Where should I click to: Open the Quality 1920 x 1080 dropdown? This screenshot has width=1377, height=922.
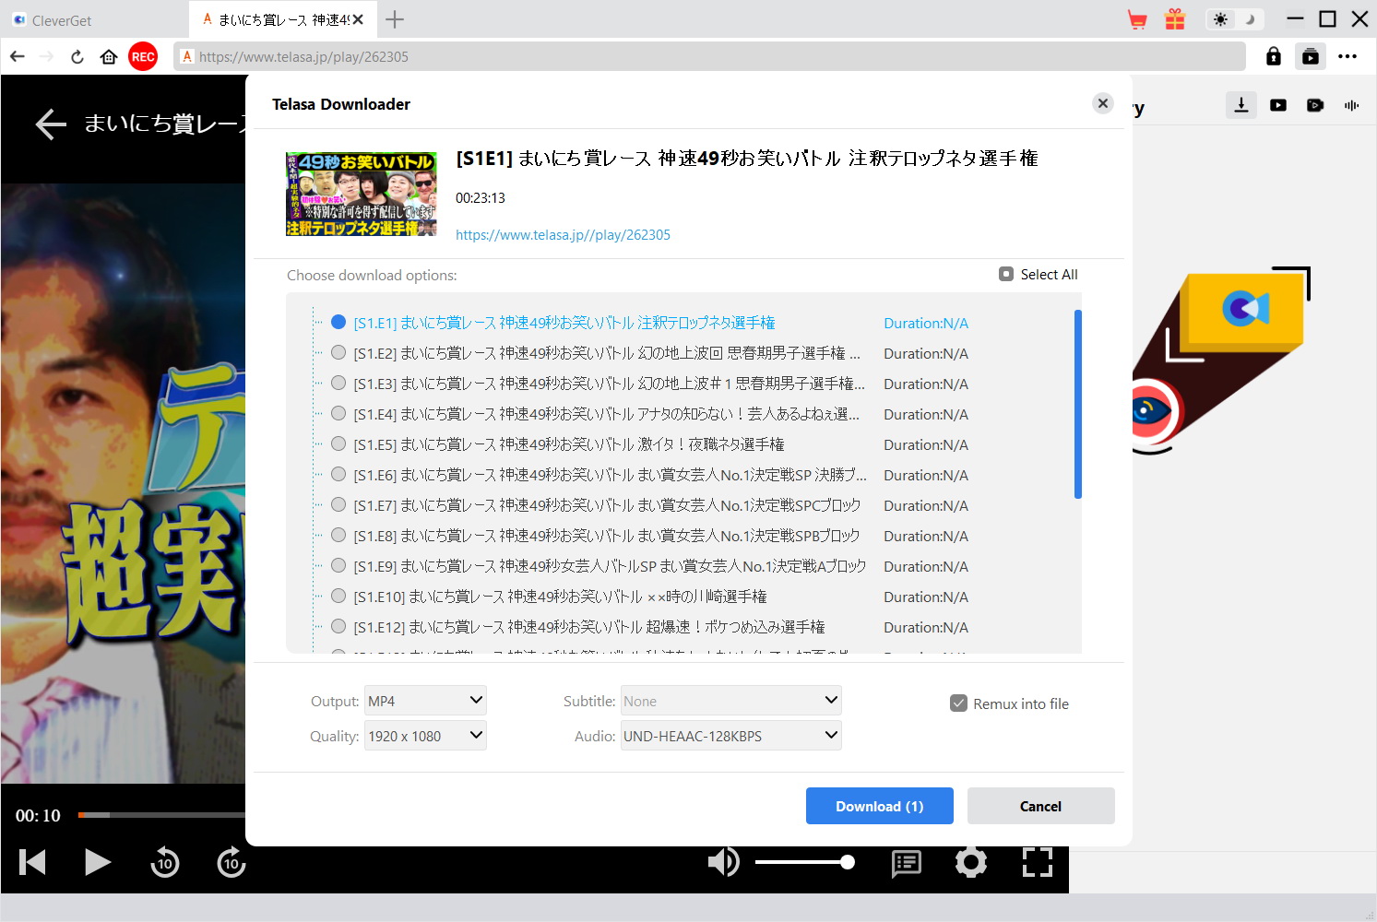tap(425, 736)
